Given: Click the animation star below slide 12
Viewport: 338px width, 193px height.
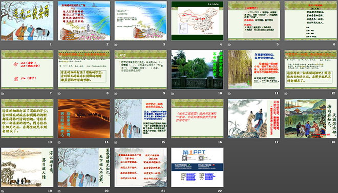Looking at the screenshot, I should pyautogui.click(x=286, y=93).
